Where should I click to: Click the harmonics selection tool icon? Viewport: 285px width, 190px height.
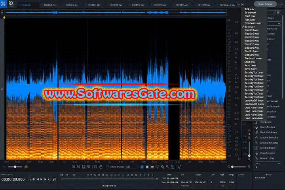coord(173,167)
